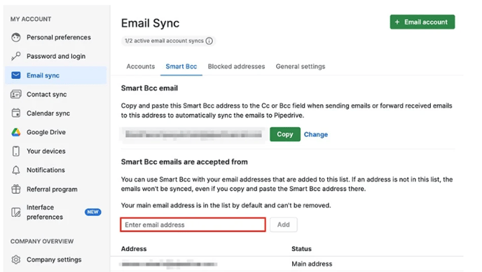Viewport: 482px width, 272px height.
Task: Open the Notifications bell icon
Action: [x=16, y=170]
